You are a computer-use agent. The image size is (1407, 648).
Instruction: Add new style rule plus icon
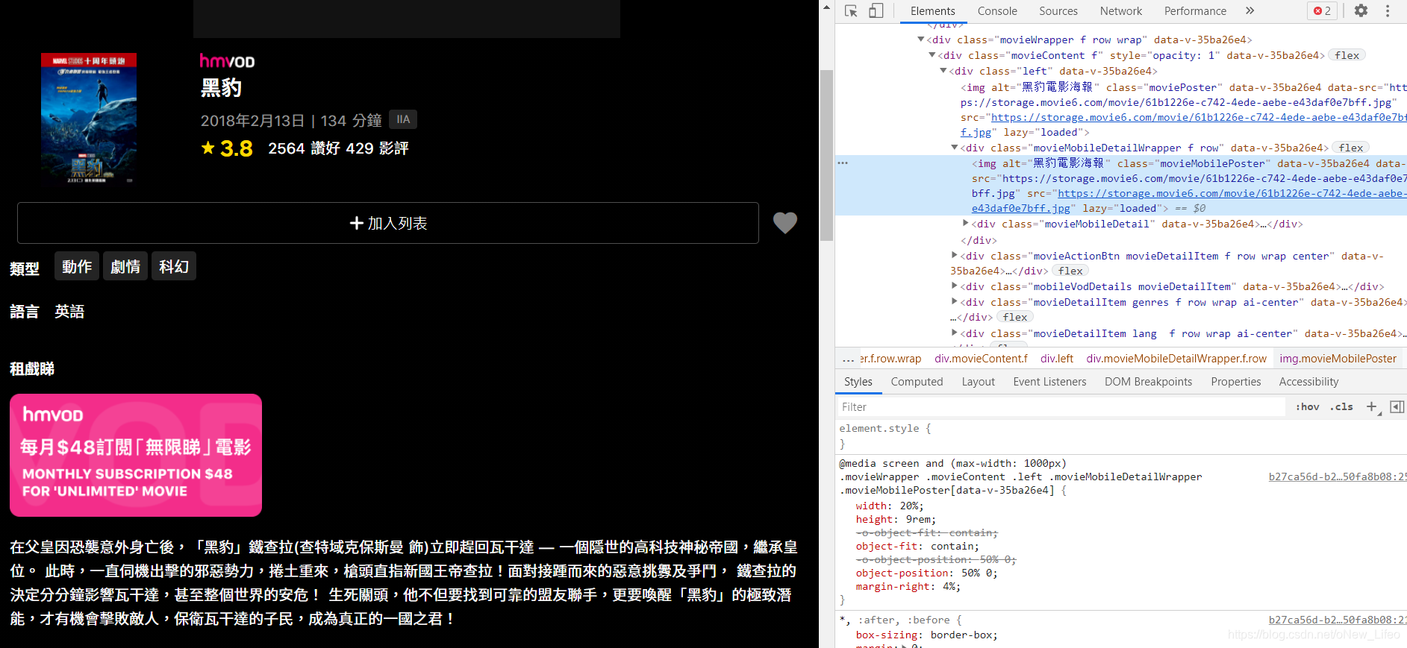point(1372,406)
